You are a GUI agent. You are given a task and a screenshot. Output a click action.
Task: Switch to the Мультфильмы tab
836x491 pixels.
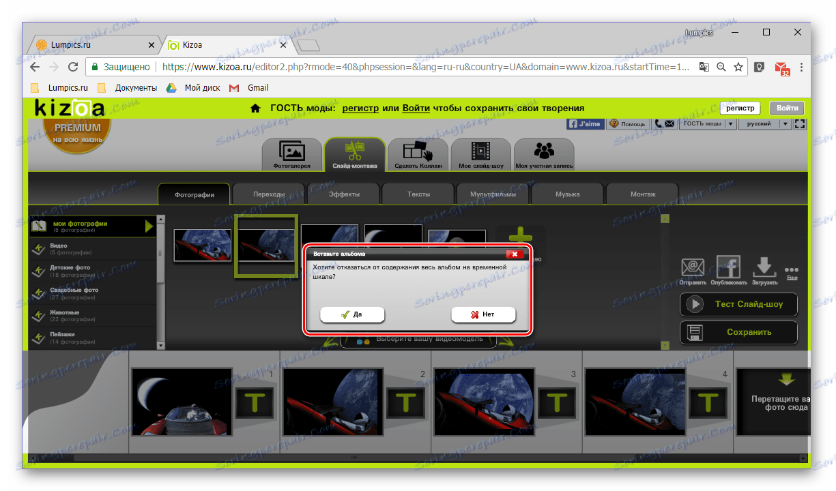coord(493,194)
